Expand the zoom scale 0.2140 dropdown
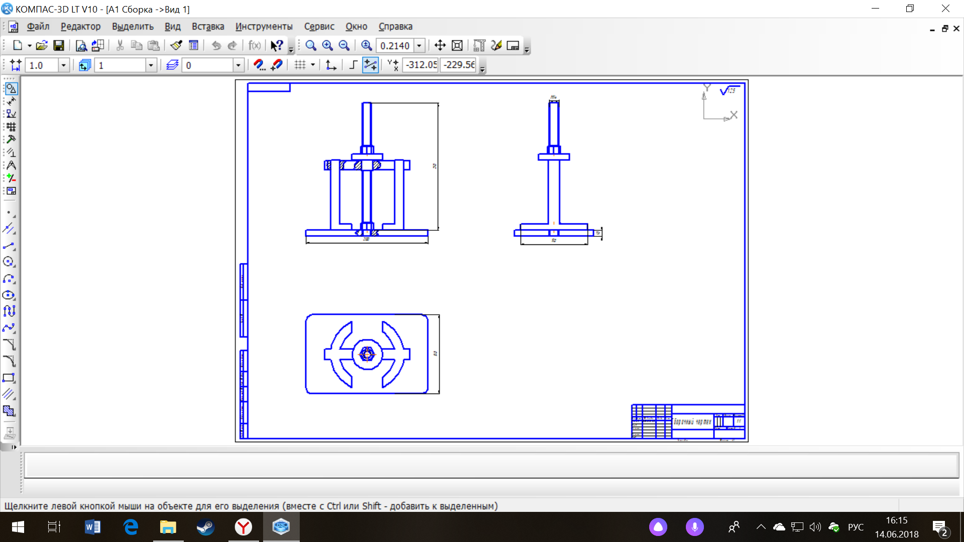Viewport: 964px width, 542px height. 419,46
